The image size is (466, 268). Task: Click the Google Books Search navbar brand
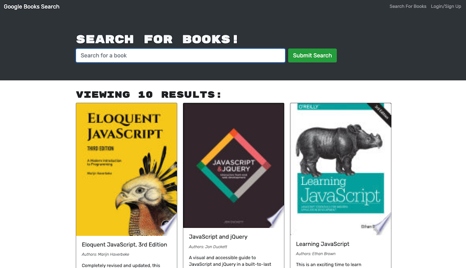(x=31, y=6)
